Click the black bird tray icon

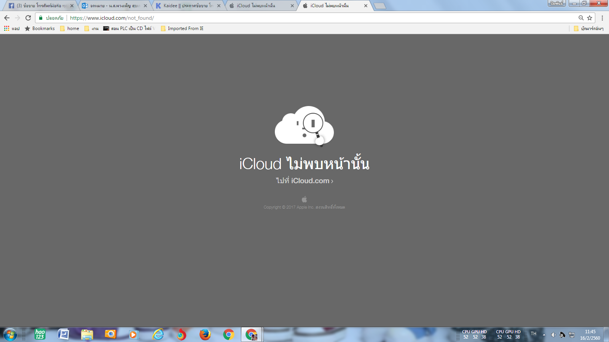click(x=563, y=335)
